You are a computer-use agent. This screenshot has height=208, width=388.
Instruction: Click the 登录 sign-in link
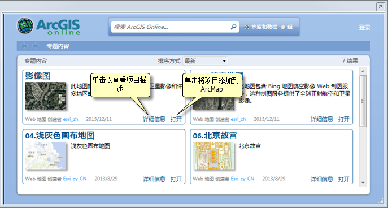(364, 28)
